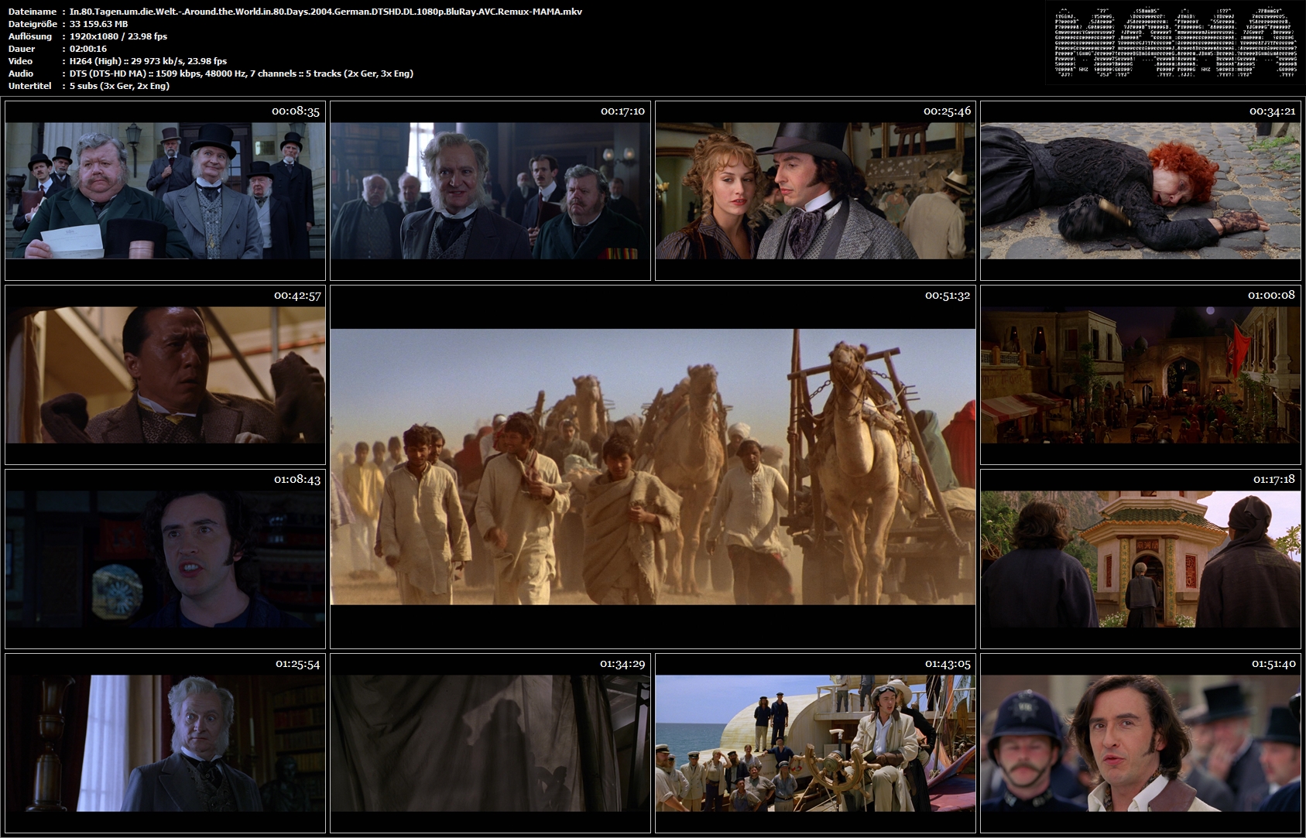The height and width of the screenshot is (838, 1306).
Task: Click the 'Audio' label
Action: coord(21,74)
